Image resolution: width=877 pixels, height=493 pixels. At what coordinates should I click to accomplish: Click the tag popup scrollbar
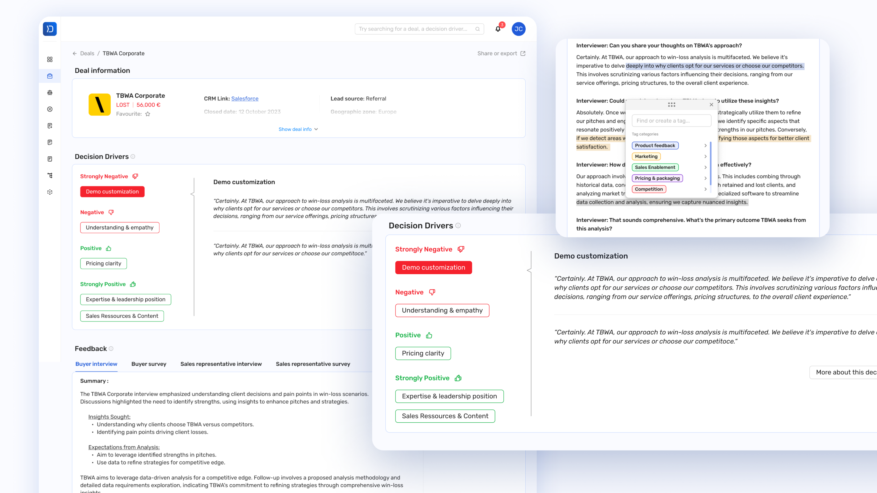[711, 163]
